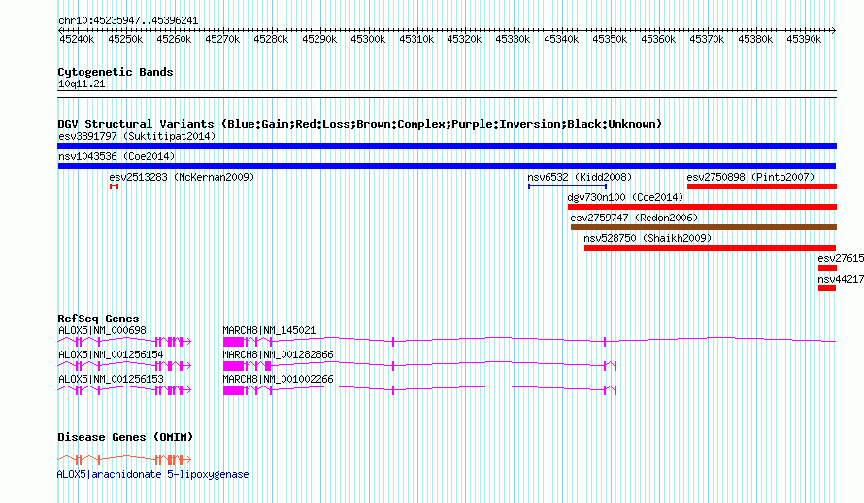
Task: Click the large exon block of MARCH8 NM_001282866
Action: [x=234, y=366]
